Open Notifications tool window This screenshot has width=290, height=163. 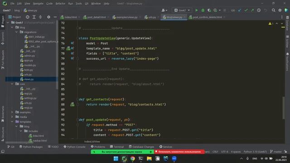click(x=287, y=62)
